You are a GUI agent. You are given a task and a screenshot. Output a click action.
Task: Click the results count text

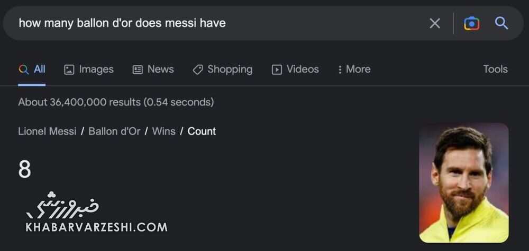116,102
